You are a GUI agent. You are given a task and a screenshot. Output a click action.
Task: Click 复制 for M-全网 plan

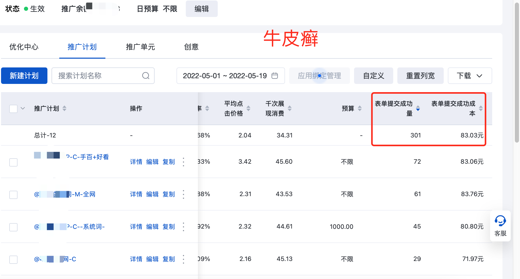[x=169, y=194]
